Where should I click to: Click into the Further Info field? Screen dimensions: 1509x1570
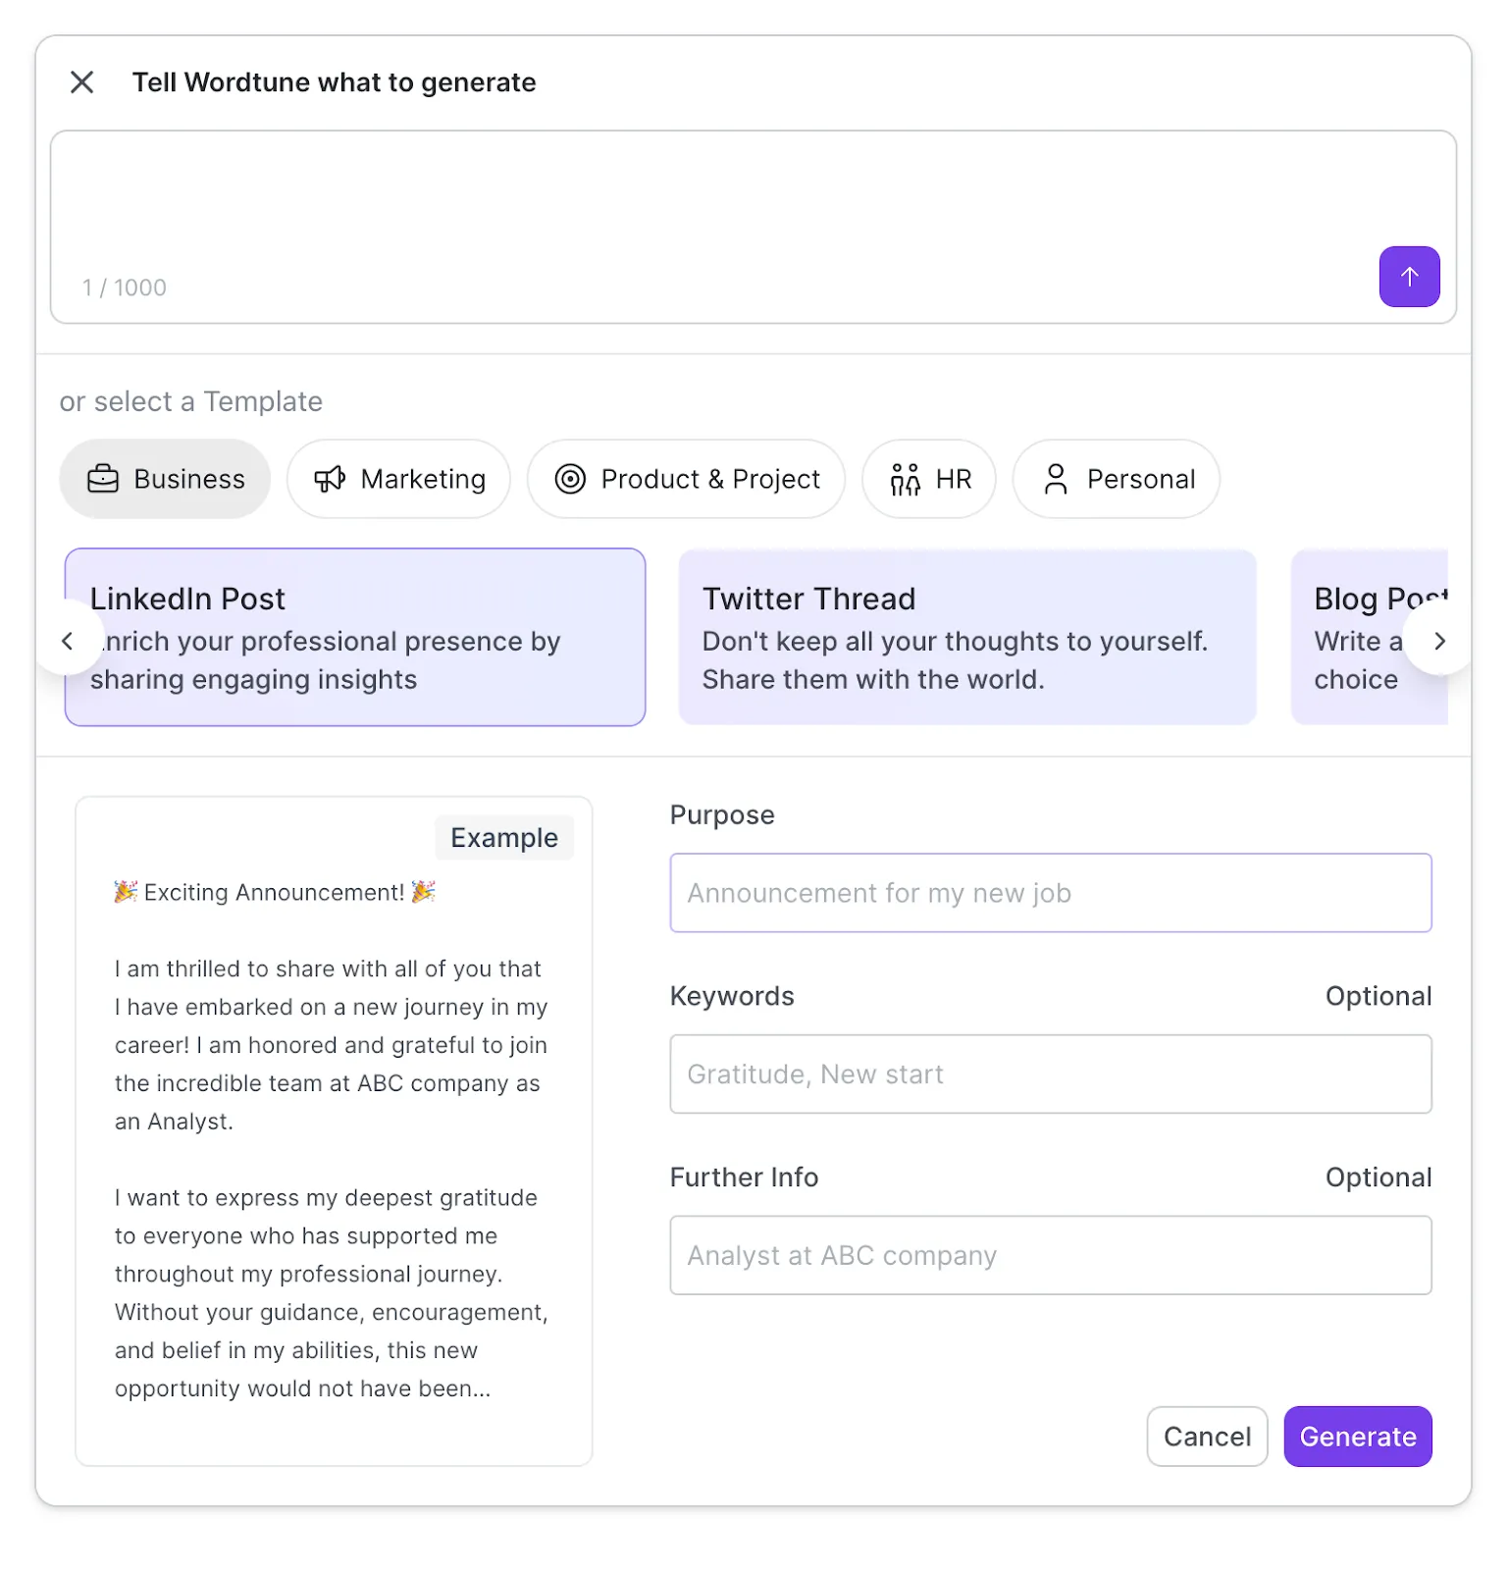tap(1051, 1256)
